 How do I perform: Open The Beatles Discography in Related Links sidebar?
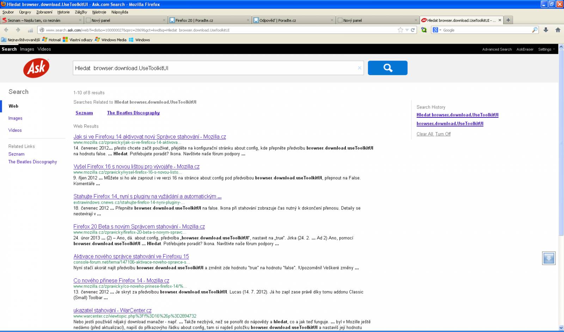tap(33, 162)
